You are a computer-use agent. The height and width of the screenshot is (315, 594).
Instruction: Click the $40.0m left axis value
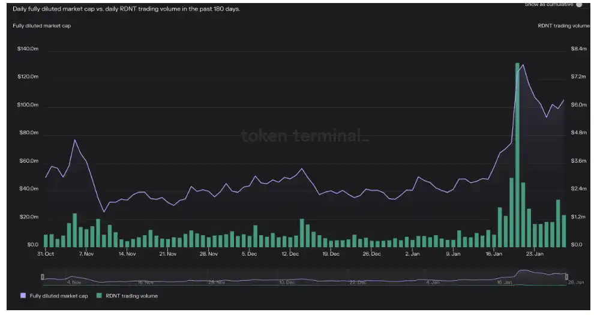click(x=29, y=188)
